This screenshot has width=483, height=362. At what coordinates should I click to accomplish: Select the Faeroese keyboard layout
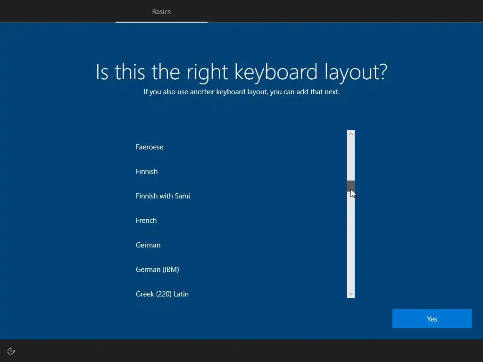(238, 147)
